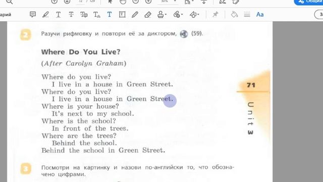Open the Aa text properties
Image resolution: width=323 pixels, height=182 pixels.
pos(260,15)
